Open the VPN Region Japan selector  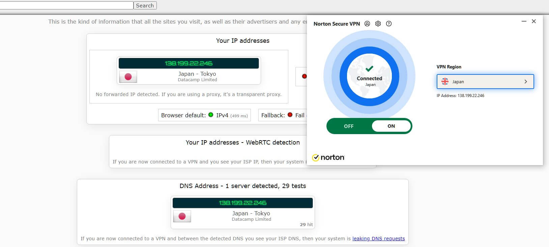485,82
